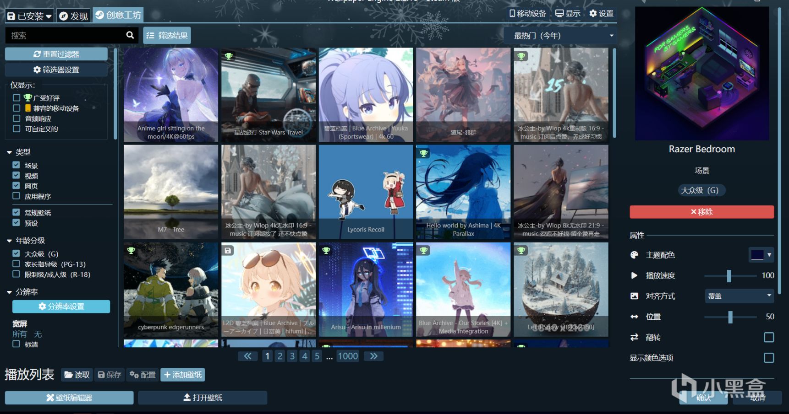Viewport: 789px width, 414px height.
Task: Click the 配置 gears button
Action: [x=142, y=375]
